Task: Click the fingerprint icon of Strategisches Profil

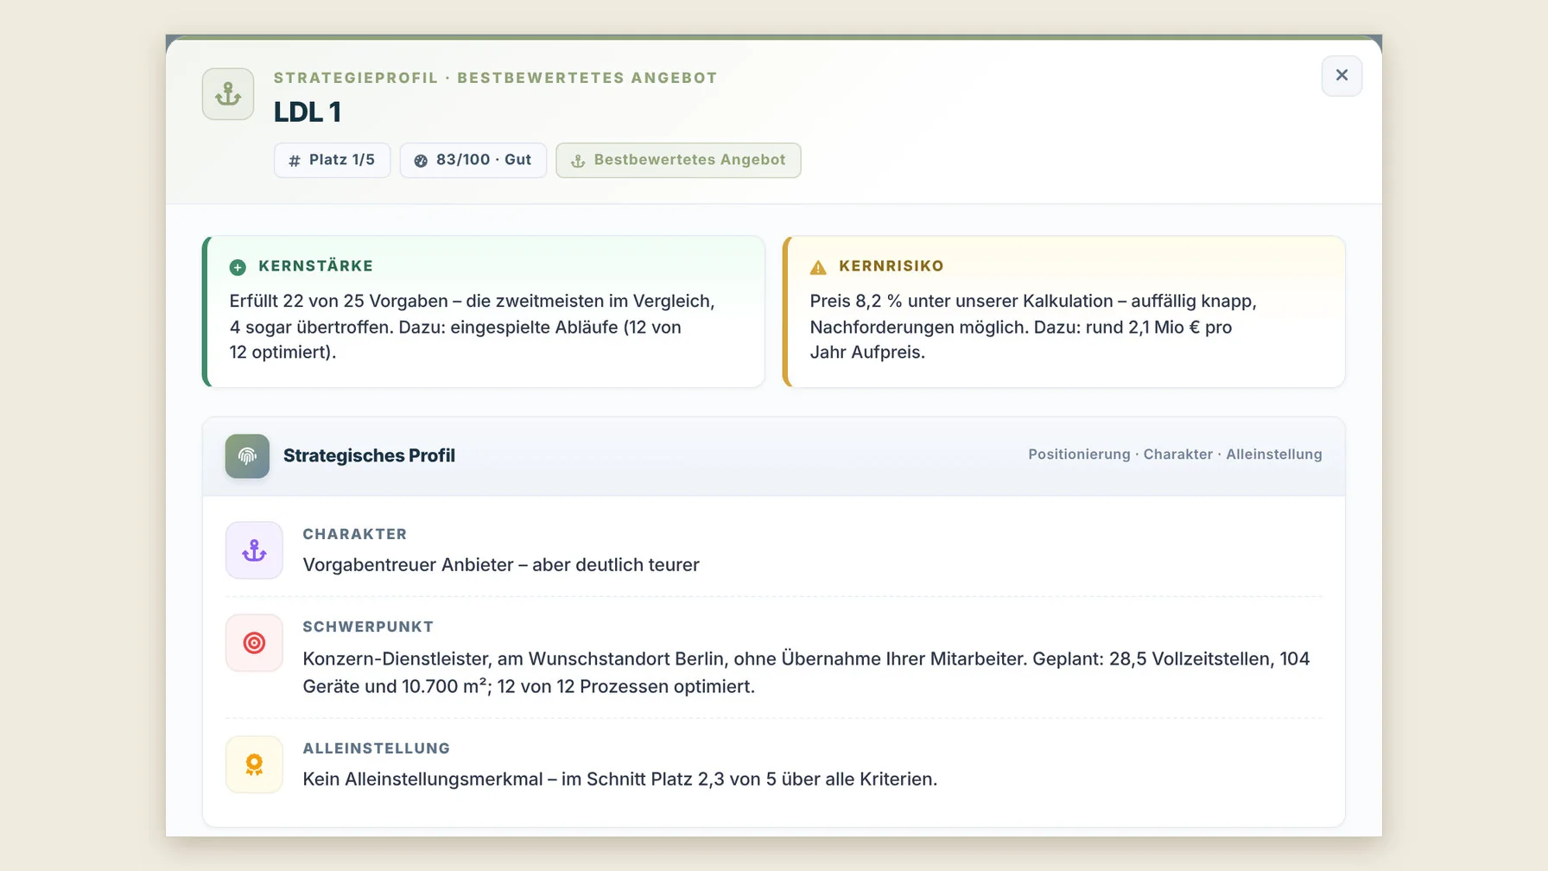Action: [x=247, y=455]
